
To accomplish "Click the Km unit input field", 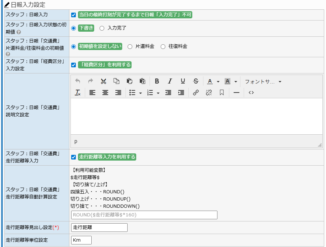I will click(81, 240).
